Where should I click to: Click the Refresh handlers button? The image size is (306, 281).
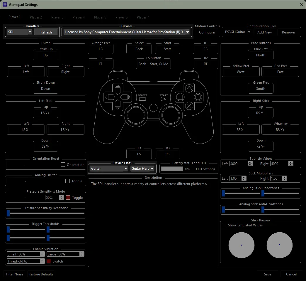(46, 32)
